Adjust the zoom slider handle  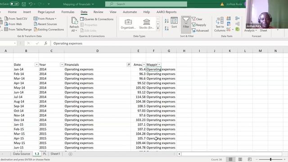(270, 159)
